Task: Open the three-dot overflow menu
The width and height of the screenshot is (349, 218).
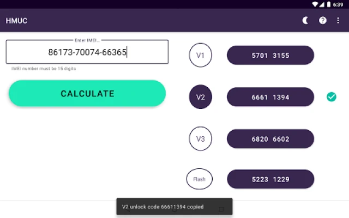Action: click(338, 21)
